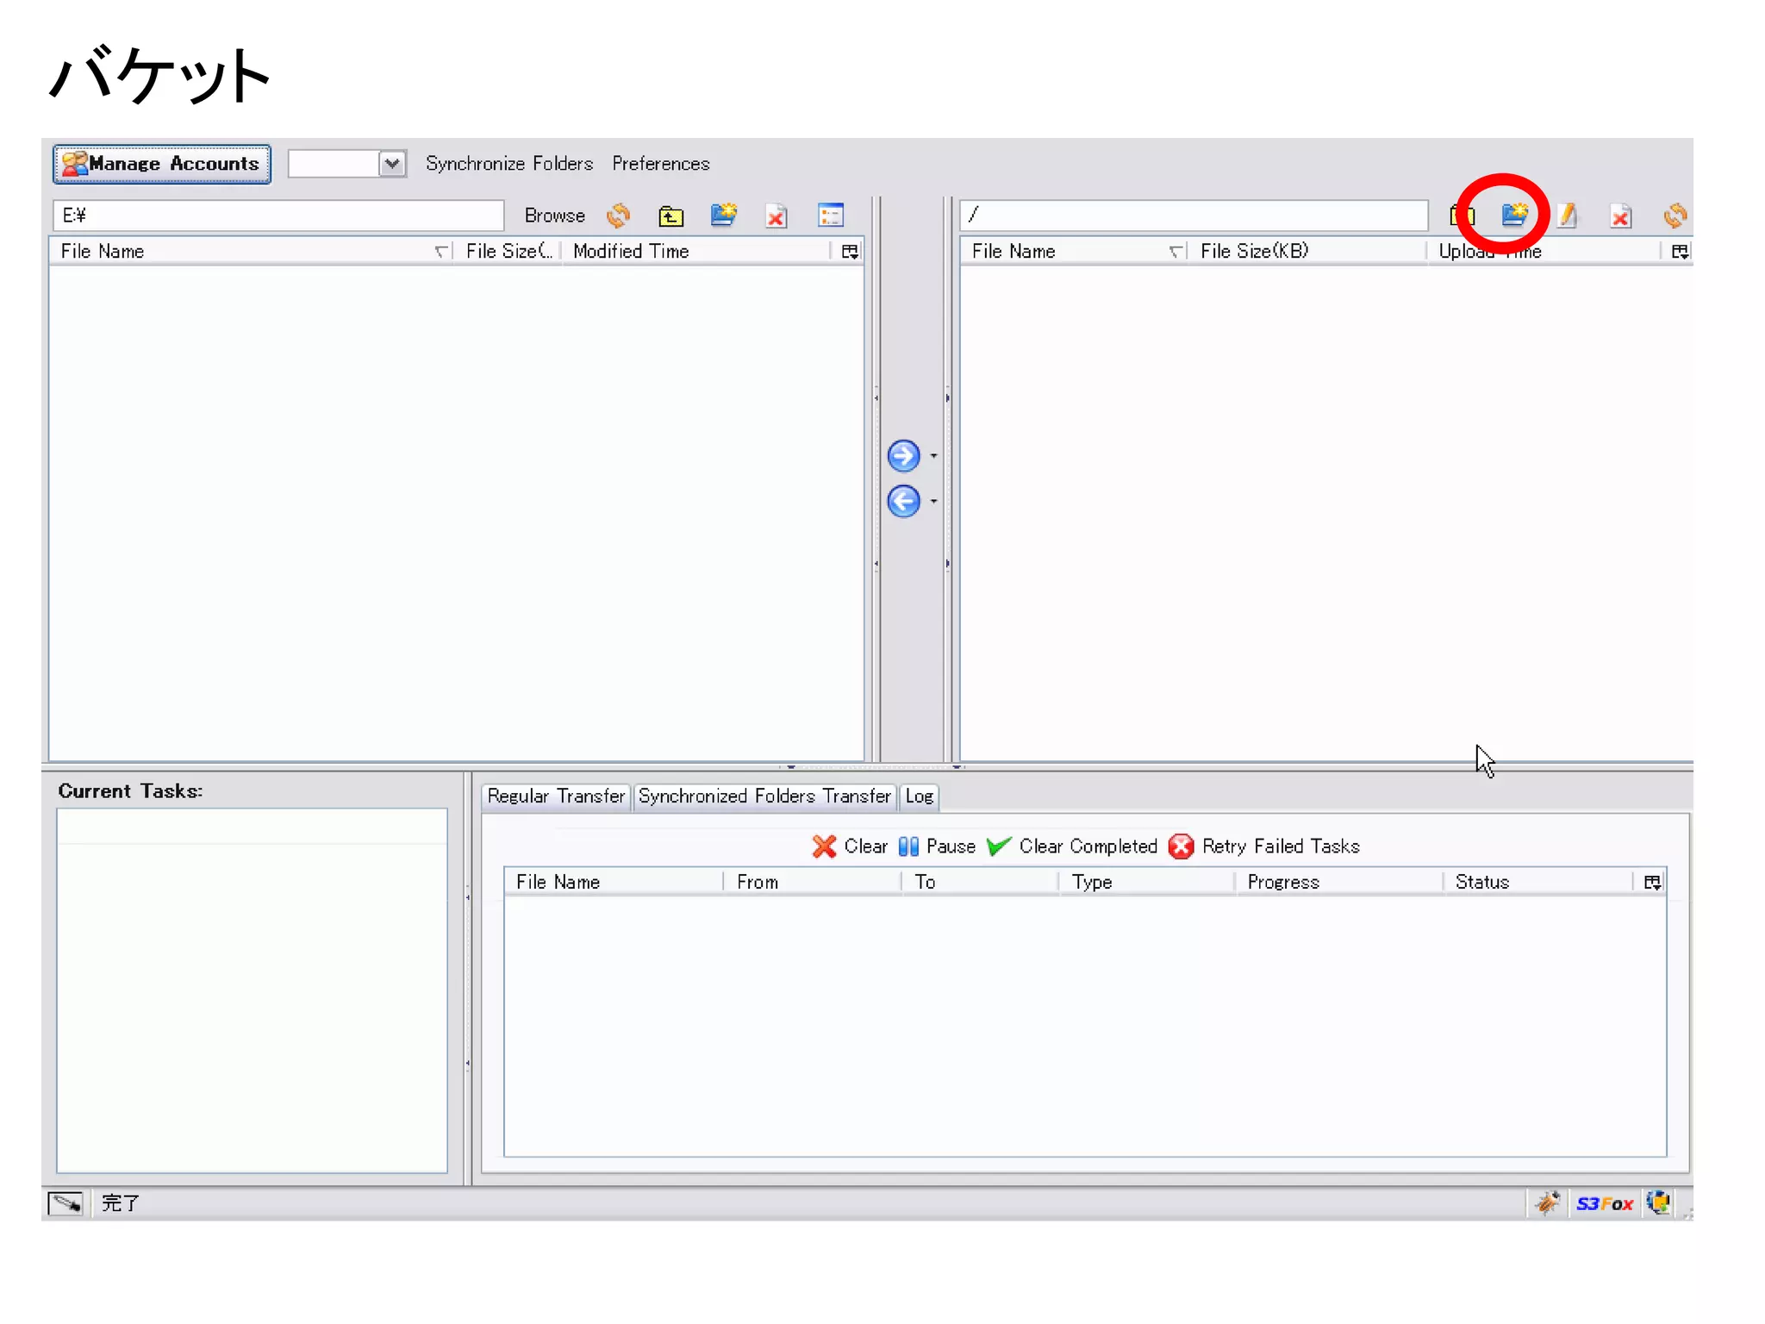Open the local pane column picker
The image size is (1765, 1324).
[850, 252]
